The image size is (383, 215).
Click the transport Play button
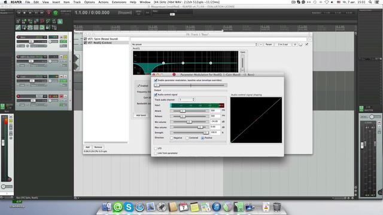pos(31,13)
